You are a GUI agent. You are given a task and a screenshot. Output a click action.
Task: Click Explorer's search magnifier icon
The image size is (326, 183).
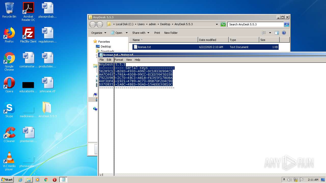[x=287, y=24]
